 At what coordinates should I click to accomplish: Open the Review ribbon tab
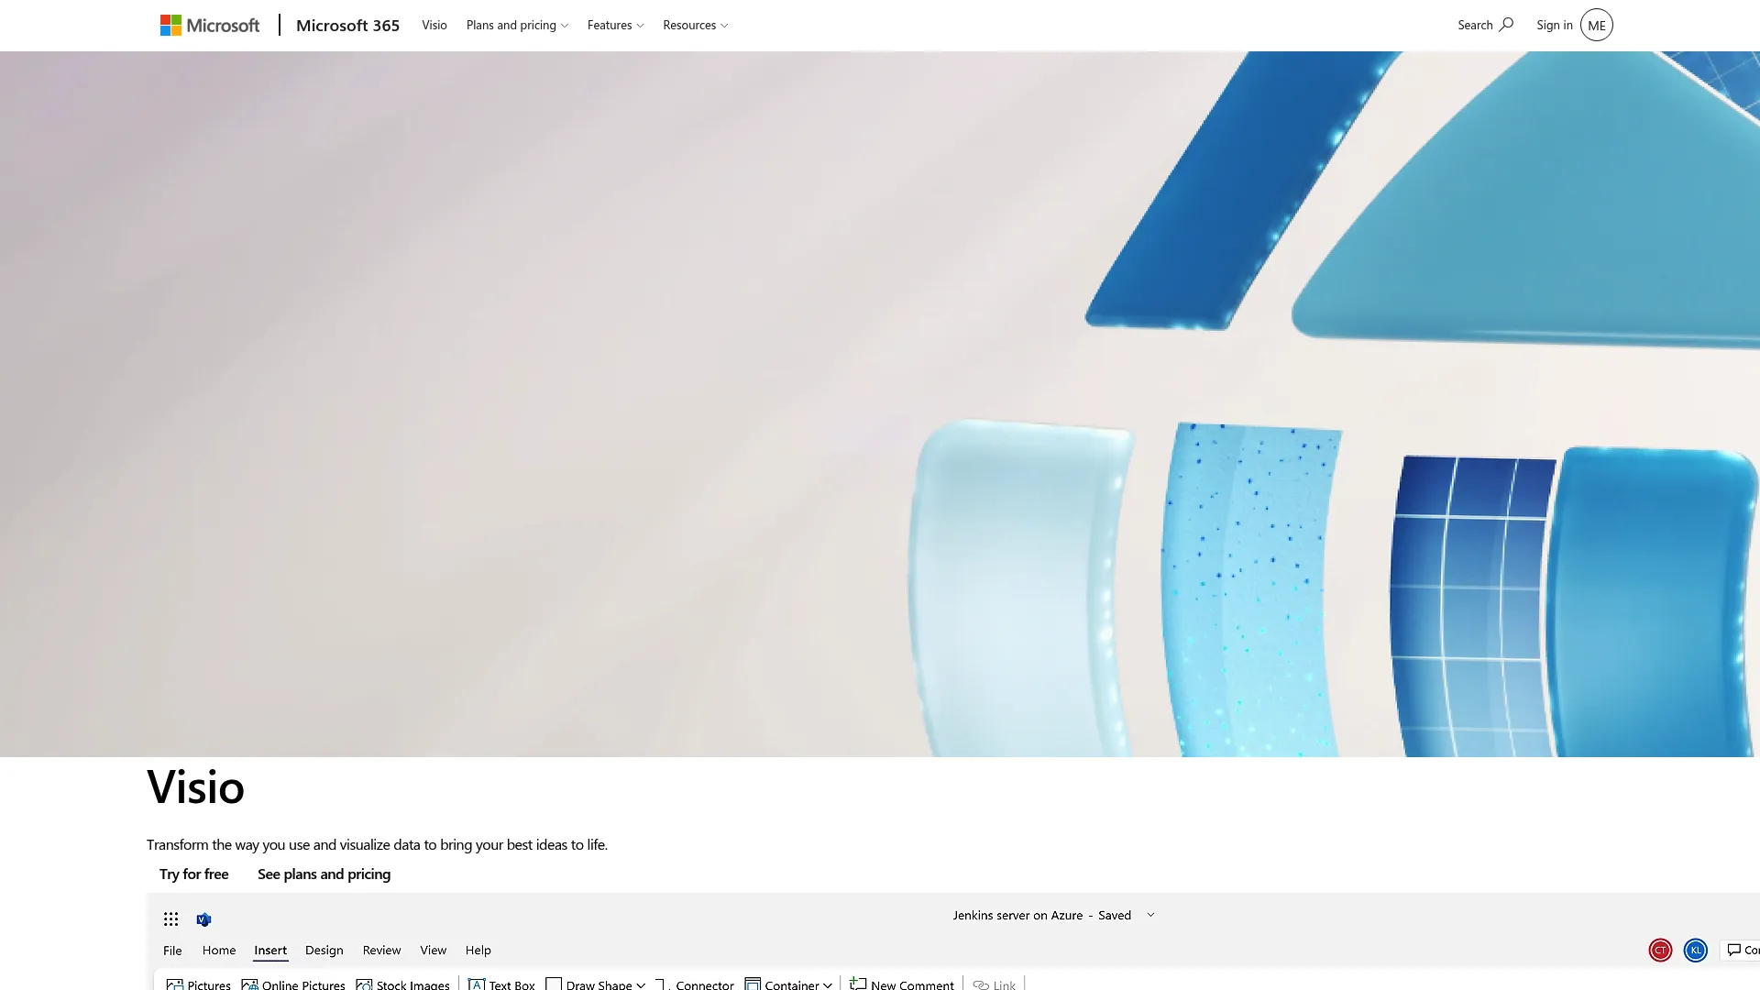point(381,951)
